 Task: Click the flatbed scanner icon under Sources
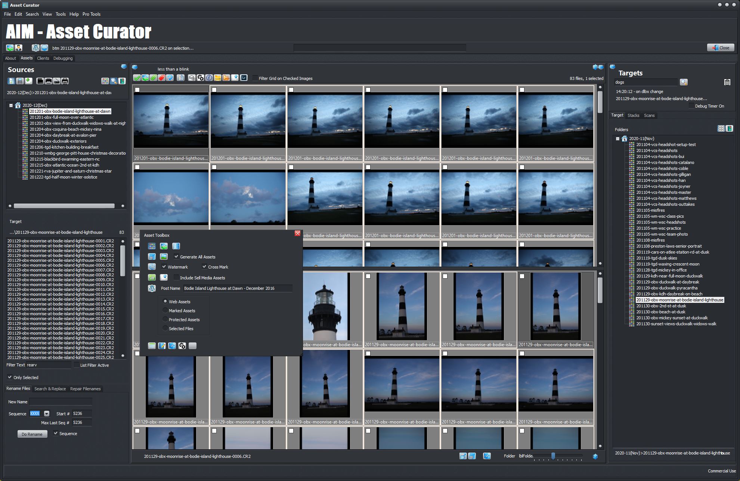click(56, 81)
